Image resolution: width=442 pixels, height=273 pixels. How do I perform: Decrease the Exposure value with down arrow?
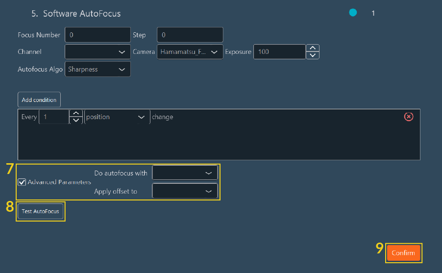[x=313, y=55]
